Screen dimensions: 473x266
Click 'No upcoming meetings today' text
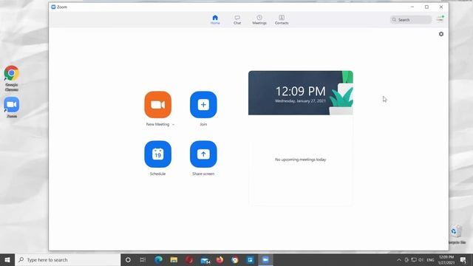click(x=301, y=160)
